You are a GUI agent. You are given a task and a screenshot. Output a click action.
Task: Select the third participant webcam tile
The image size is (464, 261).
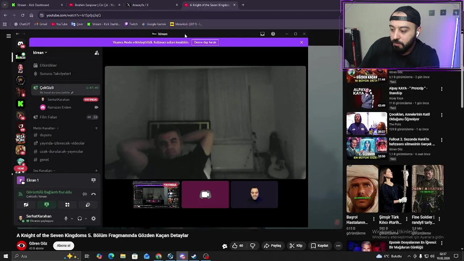[254, 195]
